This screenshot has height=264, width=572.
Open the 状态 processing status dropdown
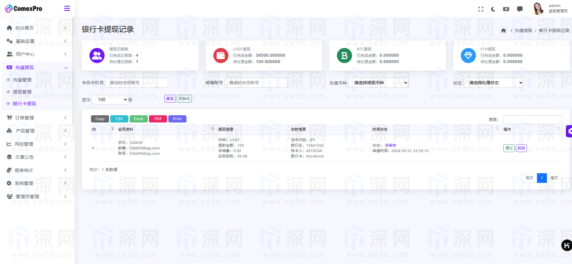coord(493,83)
